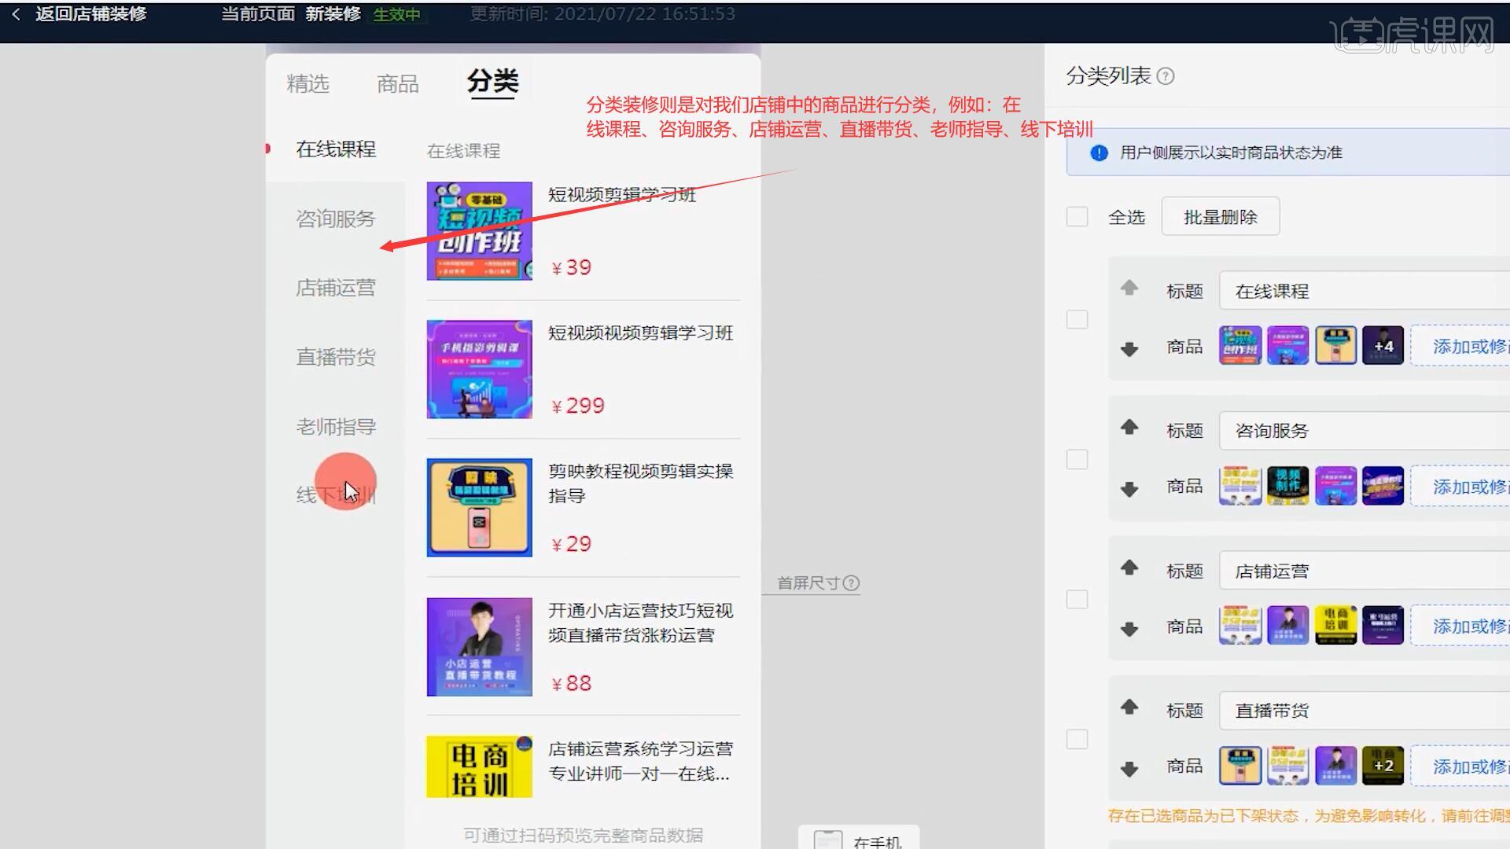Move 直播带货 category up with arrow
This screenshot has height=849, width=1510.
point(1129,707)
